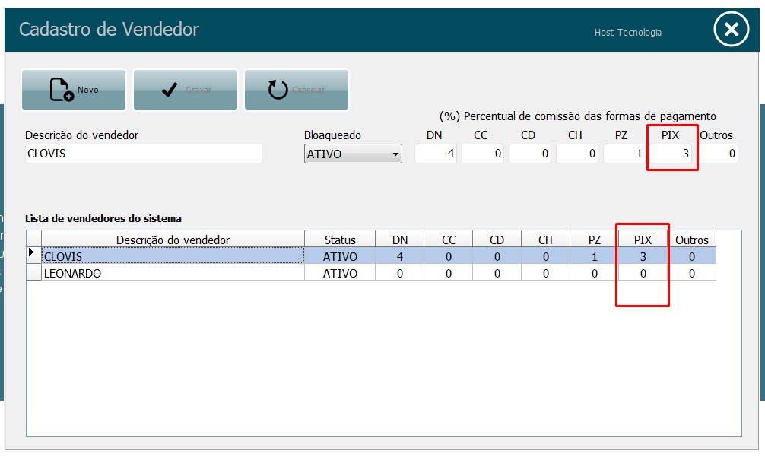The height and width of the screenshot is (457, 765).
Task: Click the Descrição do vendedor text field
Action: pos(144,154)
